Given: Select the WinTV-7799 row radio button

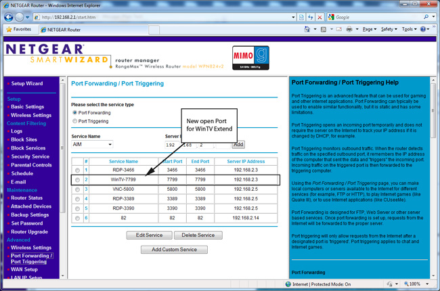Looking at the screenshot, I should [77, 179].
